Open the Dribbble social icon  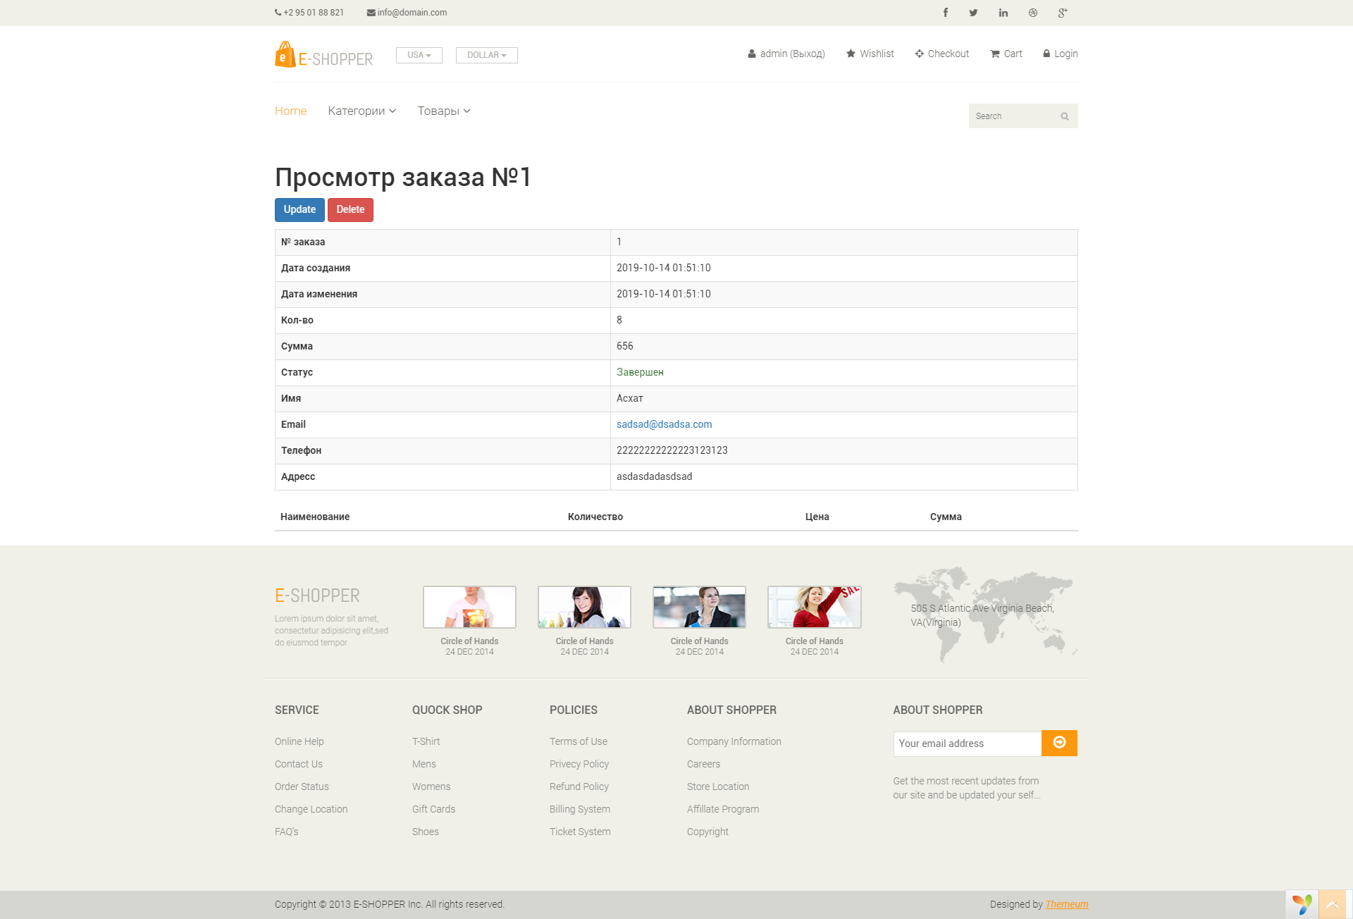1032,13
